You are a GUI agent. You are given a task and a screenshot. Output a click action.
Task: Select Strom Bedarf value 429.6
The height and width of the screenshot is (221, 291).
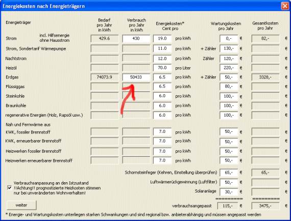pos(105,39)
